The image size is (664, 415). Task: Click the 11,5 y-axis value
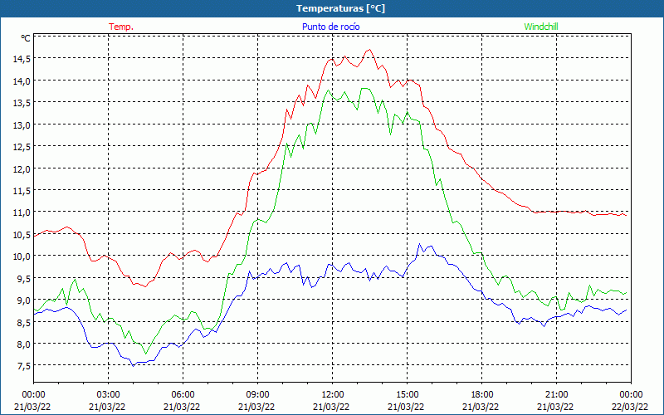point(22,191)
